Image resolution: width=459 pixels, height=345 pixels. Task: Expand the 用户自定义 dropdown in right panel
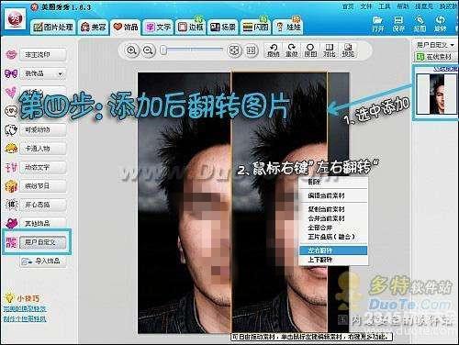(435, 45)
